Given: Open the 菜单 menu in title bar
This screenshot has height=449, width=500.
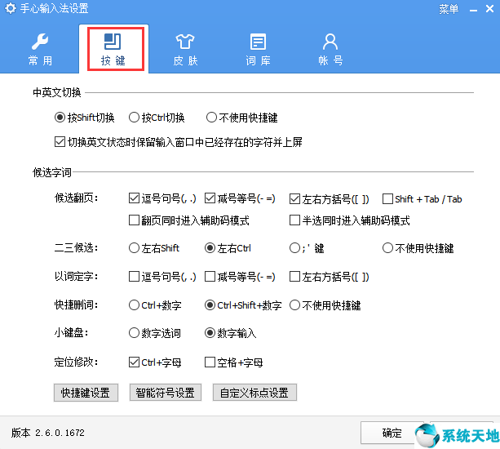Looking at the screenshot, I should [449, 9].
